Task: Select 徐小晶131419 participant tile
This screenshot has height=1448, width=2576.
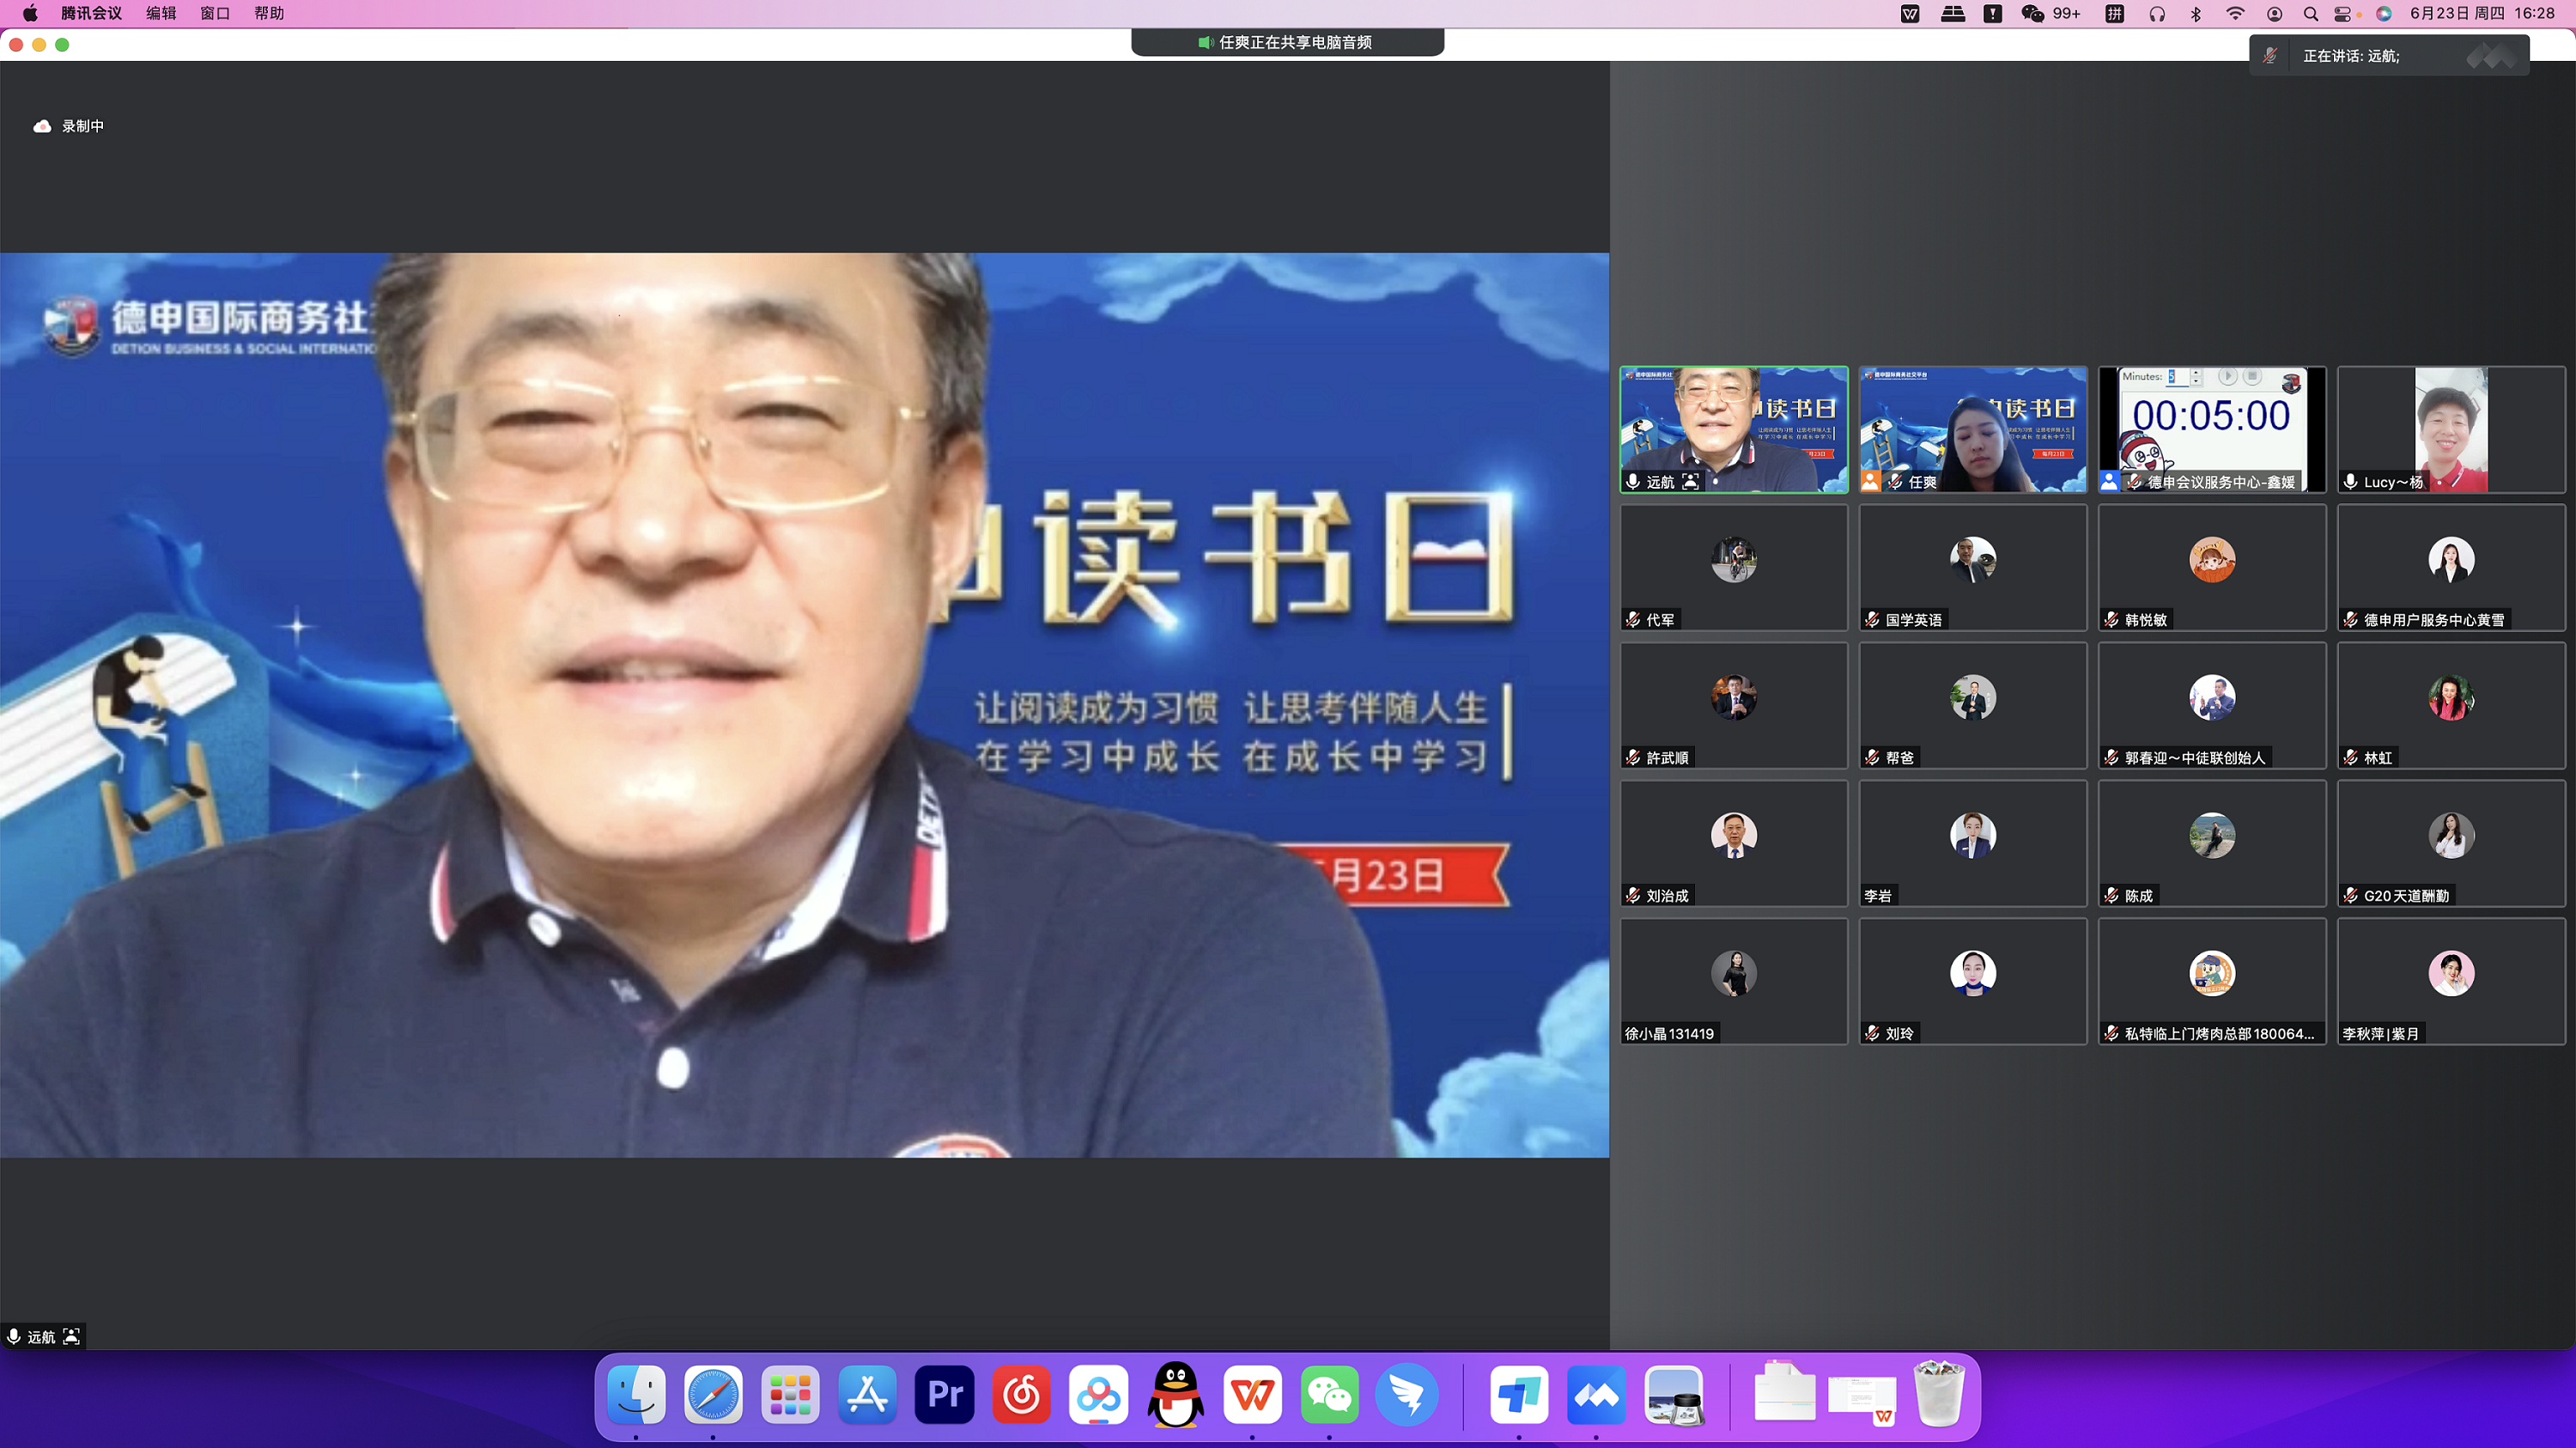Action: point(1734,981)
